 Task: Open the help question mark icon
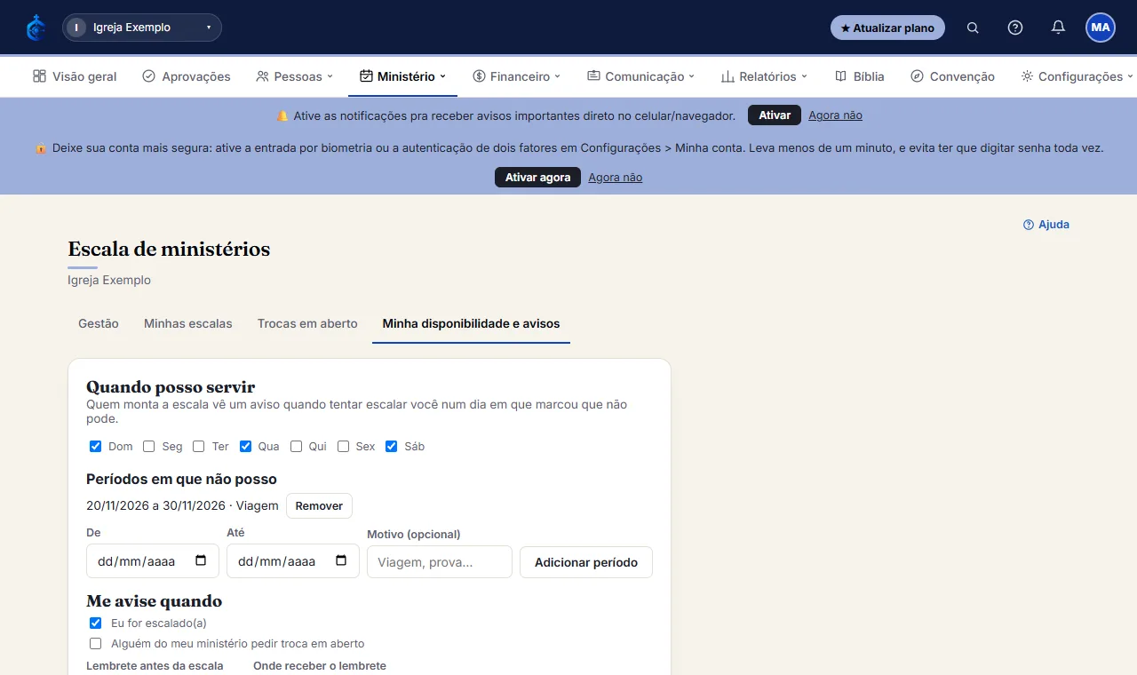point(1015,28)
